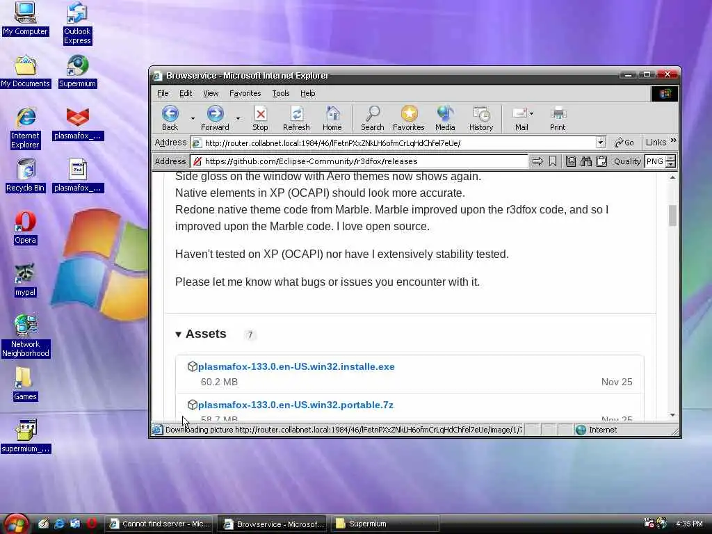This screenshot has width=712, height=534.
Task: Open the Media pane
Action: (x=445, y=118)
